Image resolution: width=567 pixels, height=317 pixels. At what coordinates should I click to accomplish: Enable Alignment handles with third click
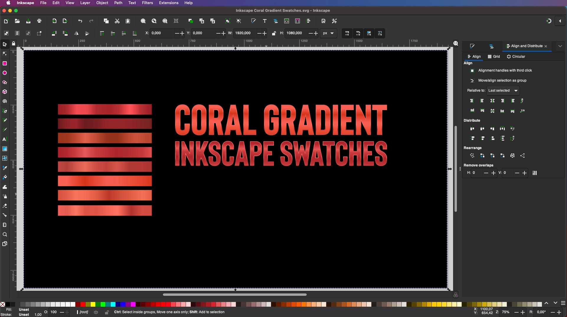pos(472,70)
